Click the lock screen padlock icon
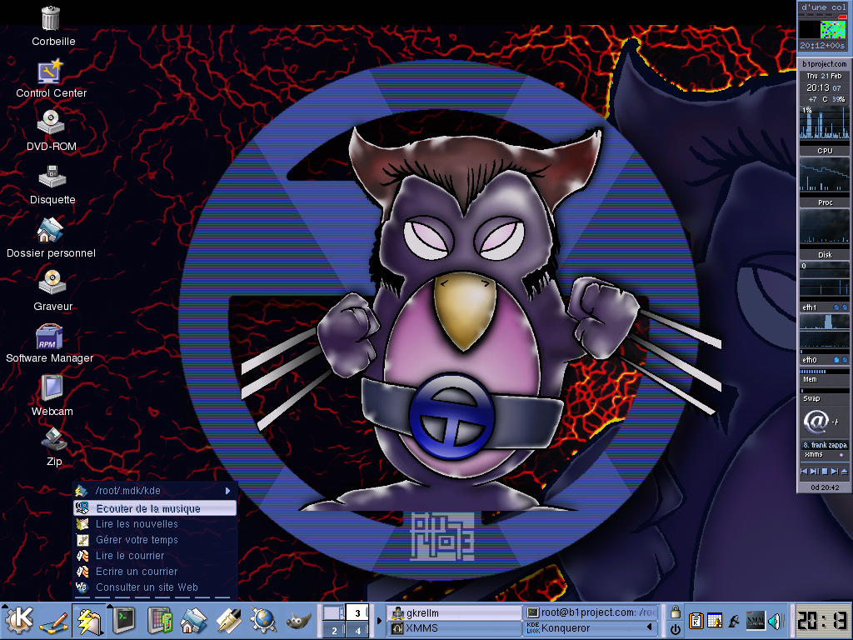The width and height of the screenshot is (853, 640). coord(675,612)
